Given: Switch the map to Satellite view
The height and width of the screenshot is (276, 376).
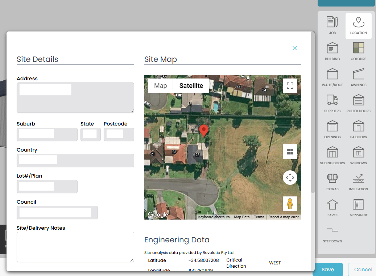Looking at the screenshot, I should [191, 86].
